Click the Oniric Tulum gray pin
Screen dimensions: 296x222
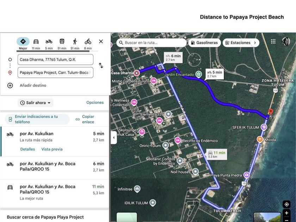click(166, 146)
